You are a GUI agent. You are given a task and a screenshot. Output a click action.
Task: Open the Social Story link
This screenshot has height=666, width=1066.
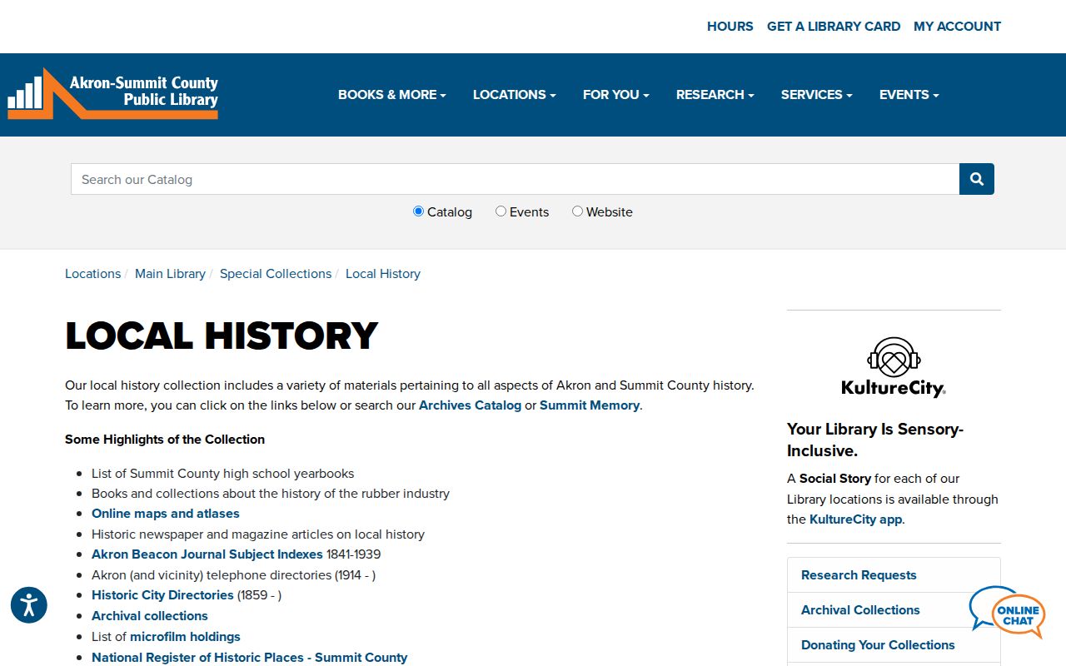[835, 479]
